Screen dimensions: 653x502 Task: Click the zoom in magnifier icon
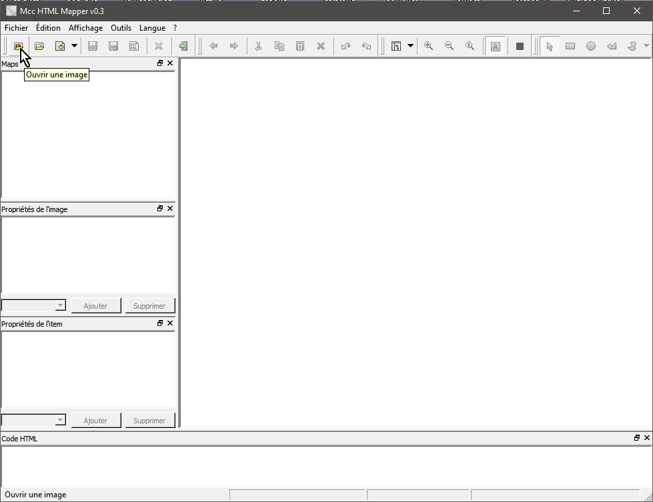point(428,46)
